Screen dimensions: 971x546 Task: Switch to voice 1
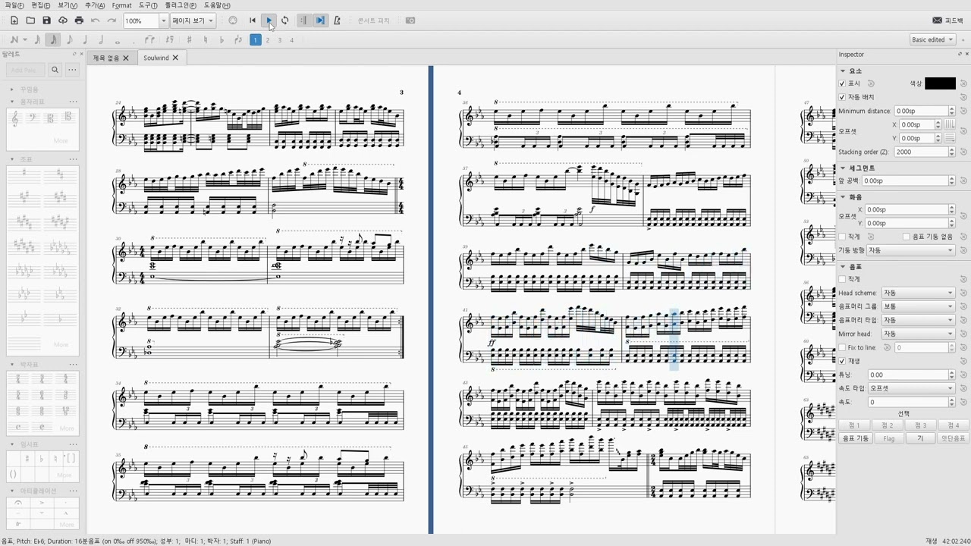(x=256, y=39)
